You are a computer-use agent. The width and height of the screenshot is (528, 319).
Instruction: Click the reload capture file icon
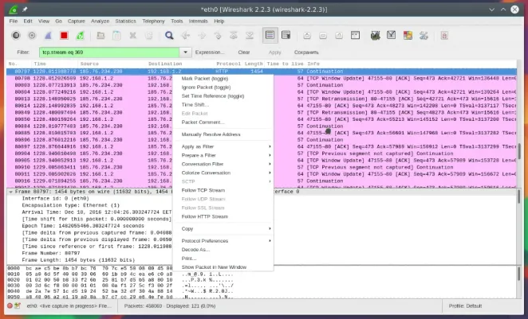coord(149,35)
